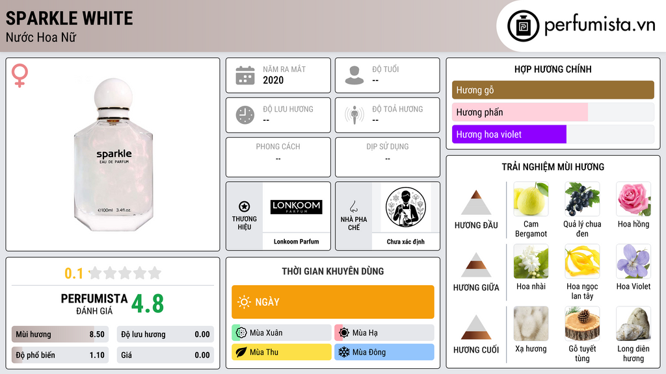This screenshot has height=374, width=666.
Task: Click the green 4.8 Perfumista rating
Action: [x=148, y=304]
